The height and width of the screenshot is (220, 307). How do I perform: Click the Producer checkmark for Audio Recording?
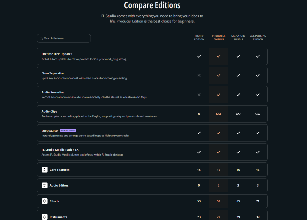coord(219,95)
